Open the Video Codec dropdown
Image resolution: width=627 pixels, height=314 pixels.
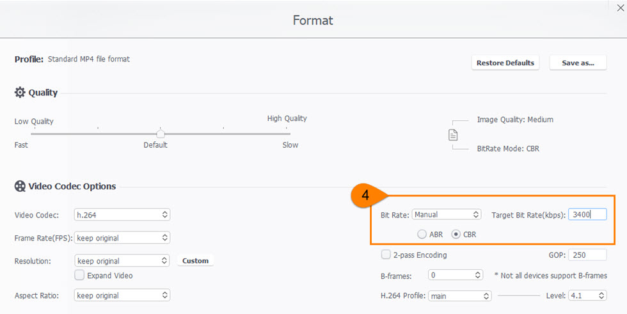coord(122,215)
